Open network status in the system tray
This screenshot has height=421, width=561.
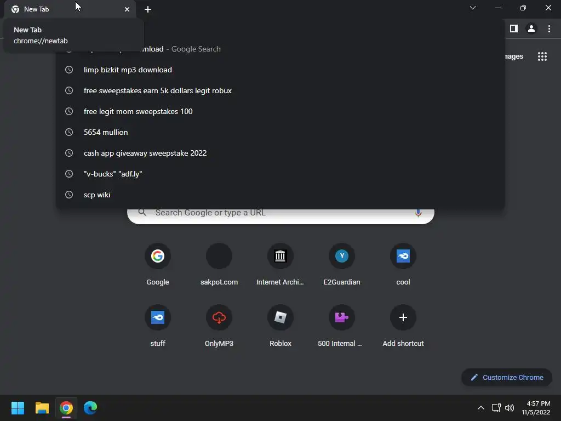(x=496, y=408)
